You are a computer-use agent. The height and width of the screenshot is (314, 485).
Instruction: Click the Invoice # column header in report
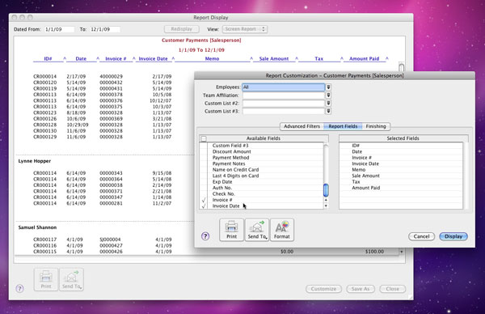coord(116,58)
